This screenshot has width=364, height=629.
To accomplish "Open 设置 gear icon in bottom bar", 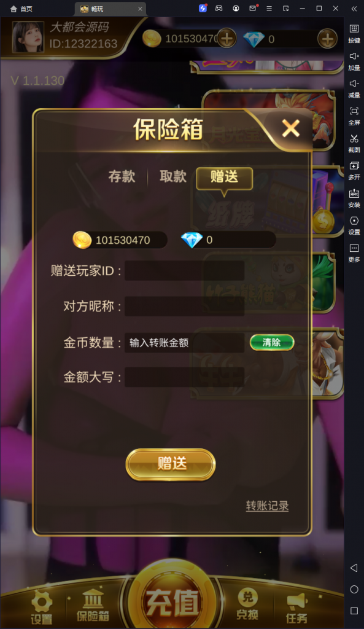I will [42, 608].
